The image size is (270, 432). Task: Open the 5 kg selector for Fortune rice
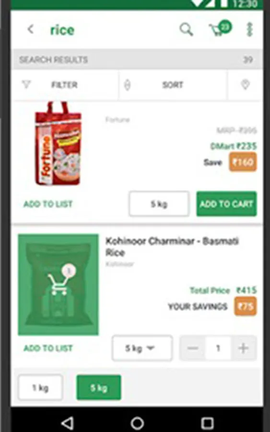[x=159, y=204]
